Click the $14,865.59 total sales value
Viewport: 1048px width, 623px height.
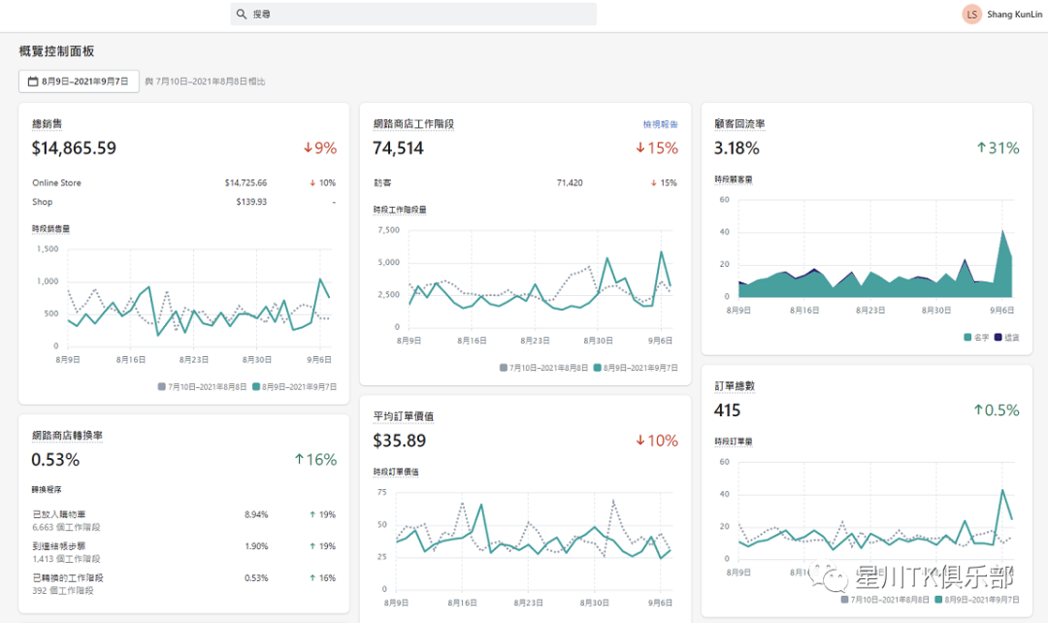pos(74,148)
